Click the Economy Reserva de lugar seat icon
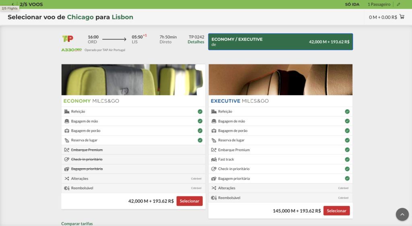This screenshot has width=412, height=226. 67,140
